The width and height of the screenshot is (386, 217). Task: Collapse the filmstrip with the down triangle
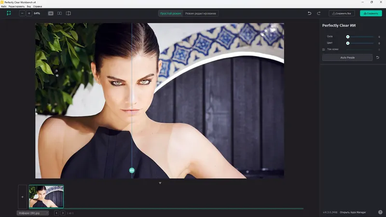coord(160,183)
